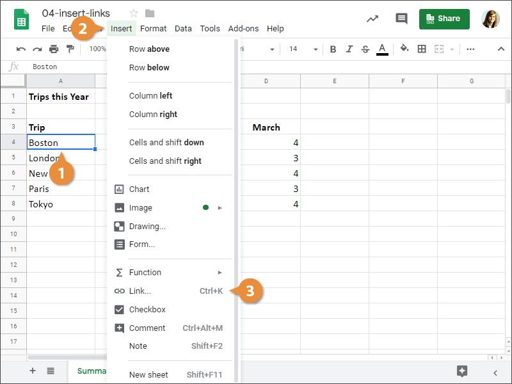Toggle strikethrough formatting
This screenshot has height=384, width=512.
point(365,49)
